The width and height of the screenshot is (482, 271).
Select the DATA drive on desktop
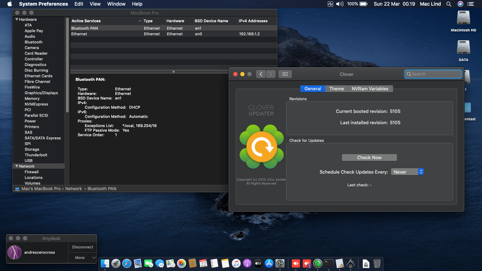pos(463,51)
